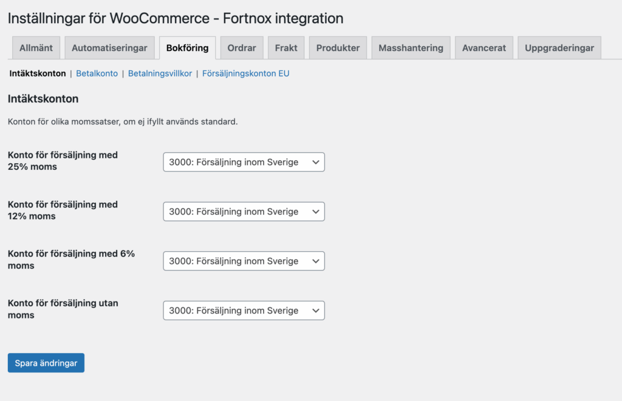Click the Intäktskonton sub-navigation link
Screen dimensions: 622x401
click(x=38, y=73)
